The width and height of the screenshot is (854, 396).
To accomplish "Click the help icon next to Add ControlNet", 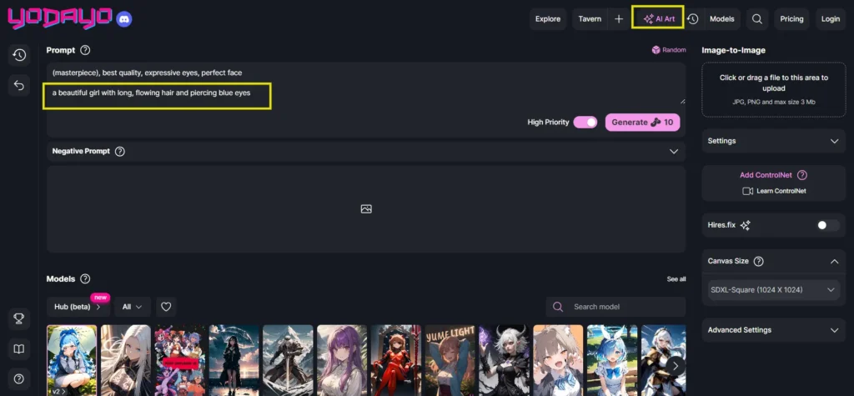I will tap(801, 175).
